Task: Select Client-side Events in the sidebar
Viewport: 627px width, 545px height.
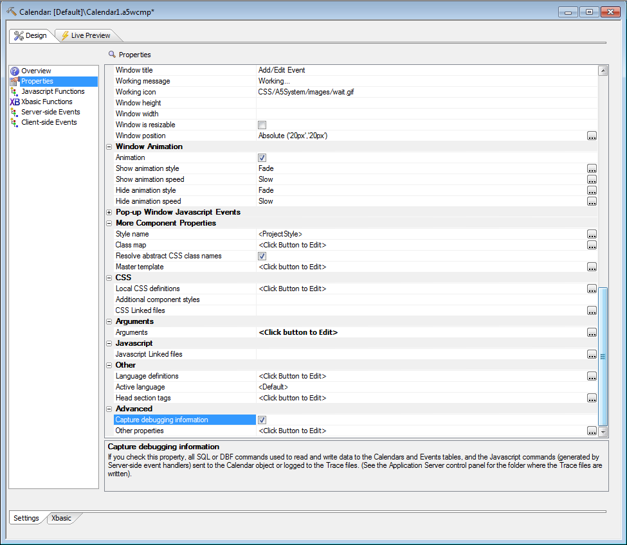Action: pos(49,122)
